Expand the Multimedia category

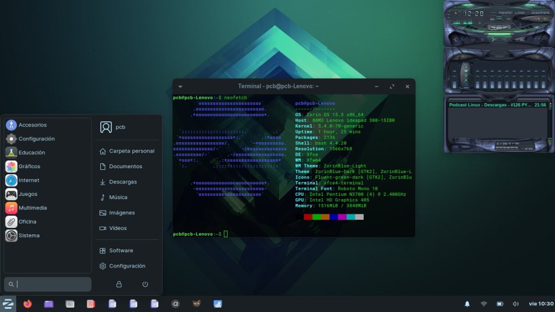pos(33,208)
